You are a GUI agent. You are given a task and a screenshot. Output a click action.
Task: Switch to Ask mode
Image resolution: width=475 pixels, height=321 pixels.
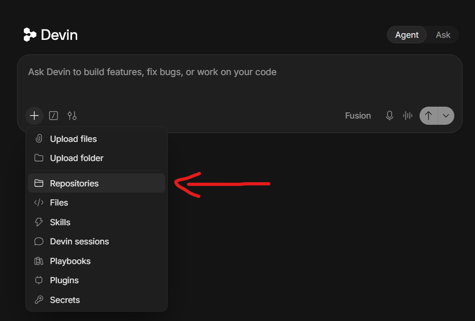click(x=443, y=35)
